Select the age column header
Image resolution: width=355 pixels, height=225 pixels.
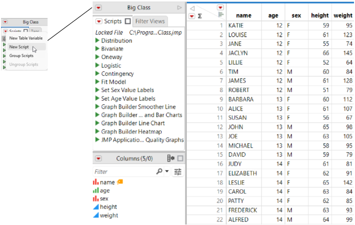pyautogui.click(x=273, y=15)
